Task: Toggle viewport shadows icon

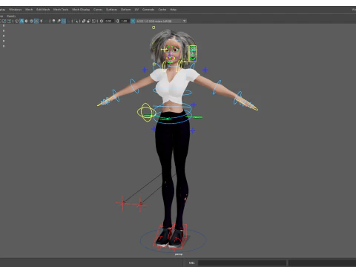Action: click(x=46, y=21)
